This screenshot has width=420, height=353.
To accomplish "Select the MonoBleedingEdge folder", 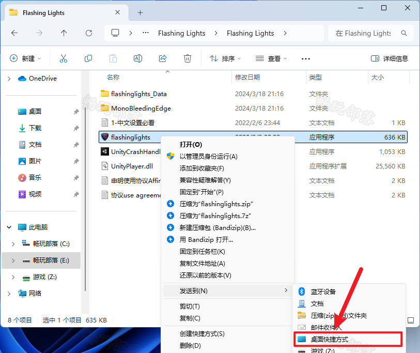I will [x=141, y=109].
